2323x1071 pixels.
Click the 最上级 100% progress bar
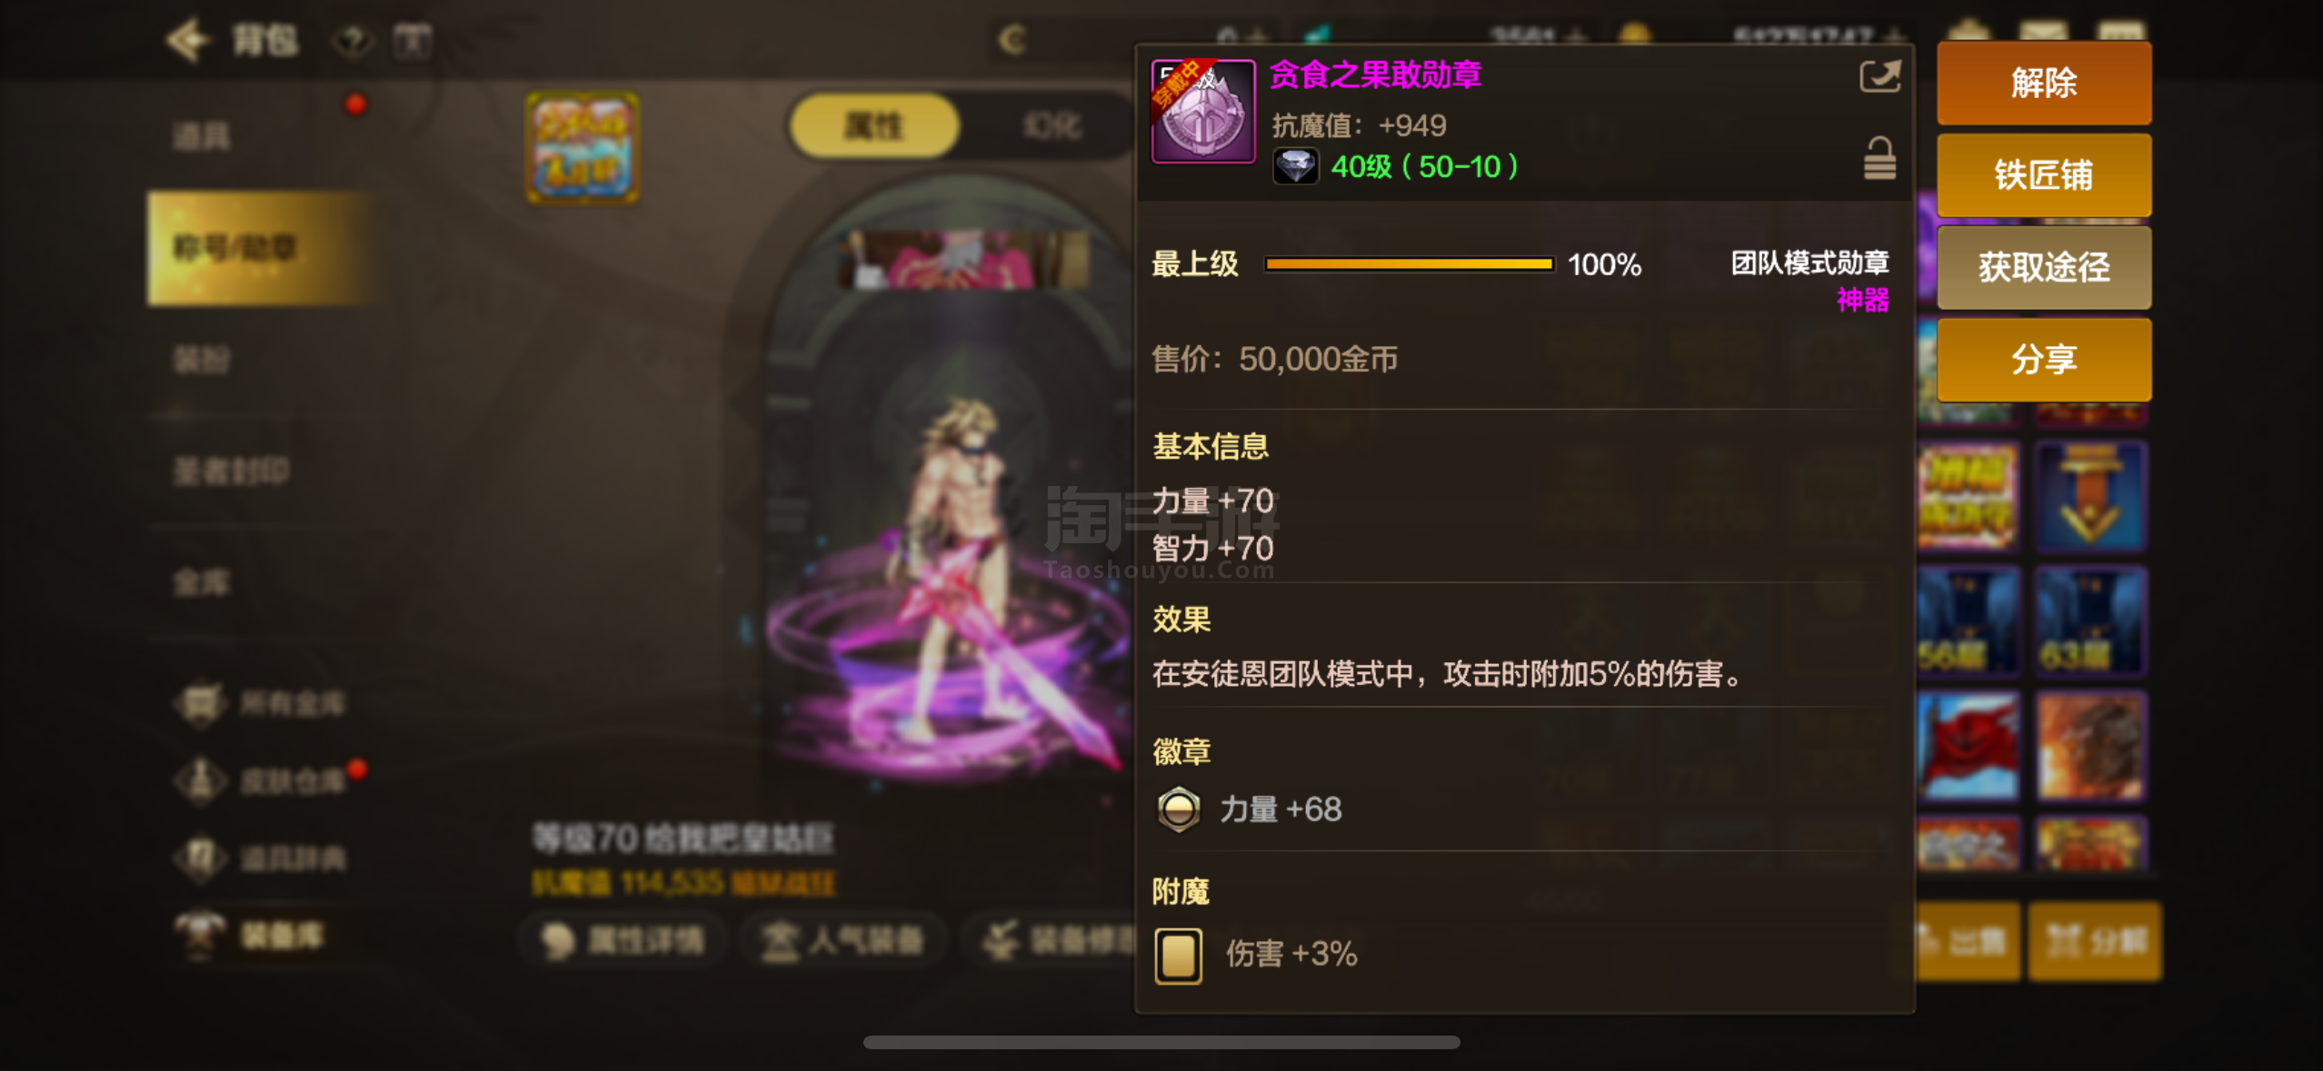coord(1409,264)
